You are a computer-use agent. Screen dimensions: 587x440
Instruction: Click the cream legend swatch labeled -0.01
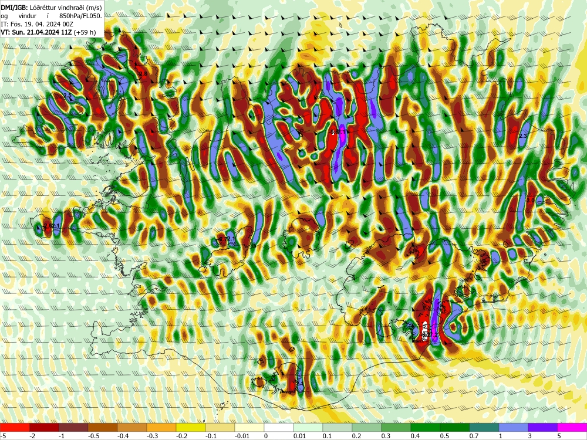click(249, 427)
